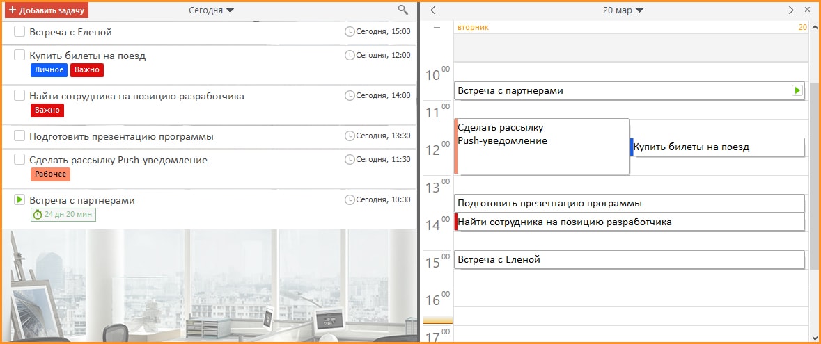
Task: Close the calendar panel
Action: click(x=806, y=10)
